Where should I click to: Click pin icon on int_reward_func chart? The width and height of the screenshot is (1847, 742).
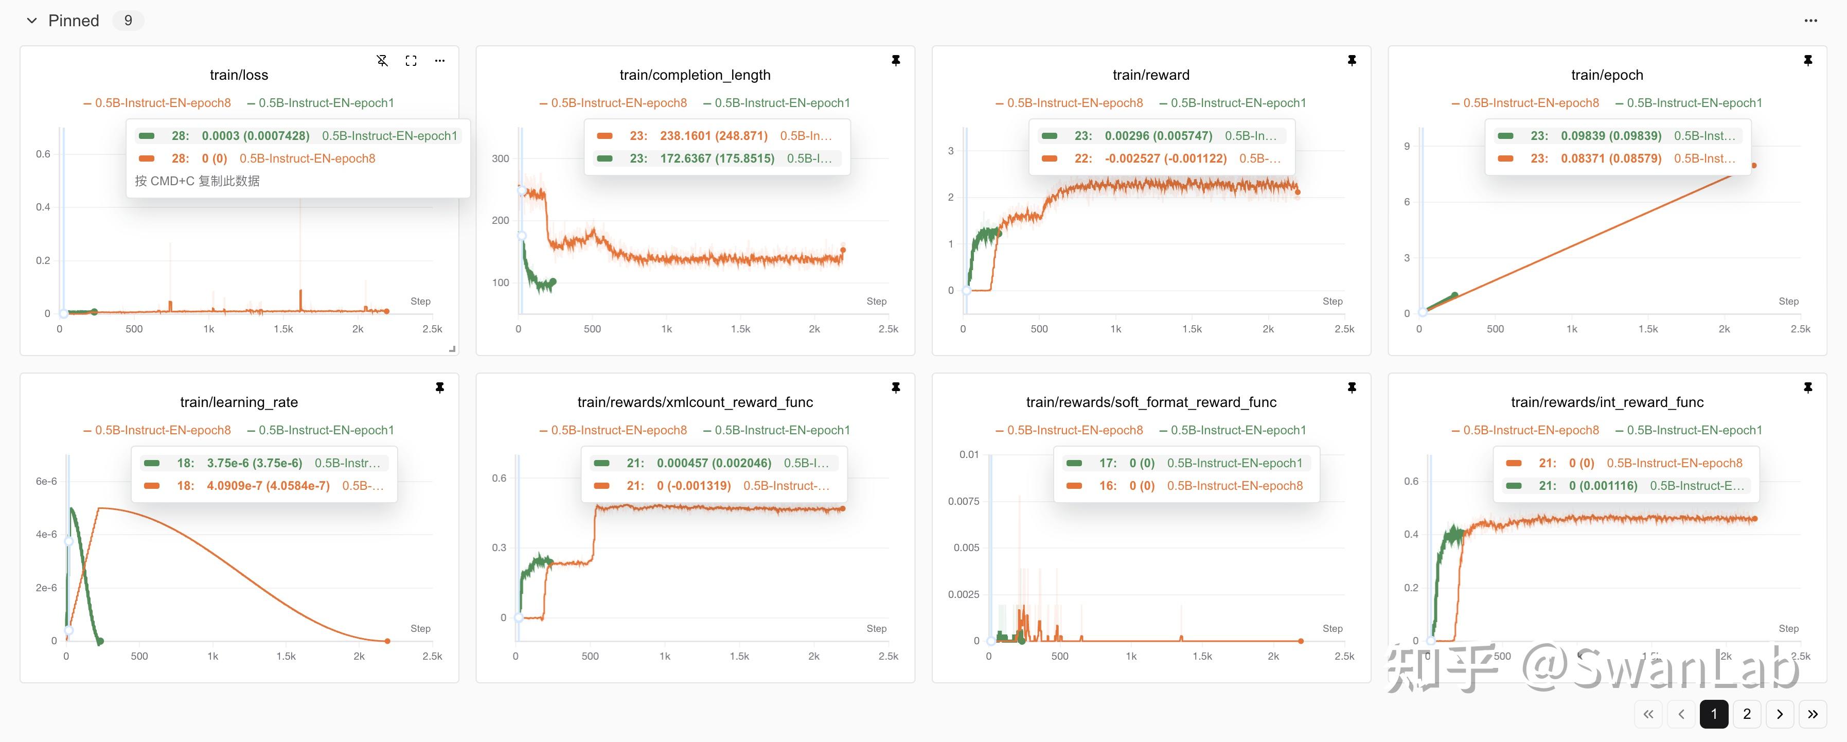point(1807,388)
